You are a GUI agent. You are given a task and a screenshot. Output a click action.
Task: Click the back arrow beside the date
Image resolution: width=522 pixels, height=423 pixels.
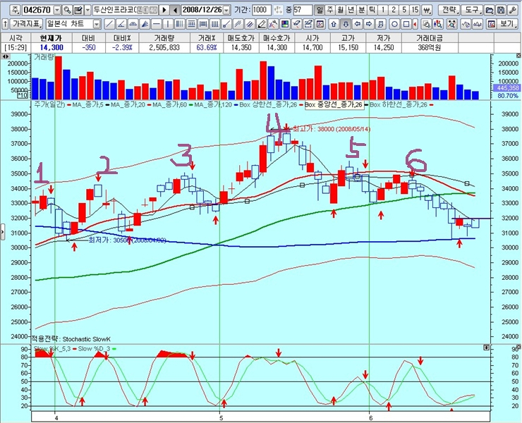[176, 11]
